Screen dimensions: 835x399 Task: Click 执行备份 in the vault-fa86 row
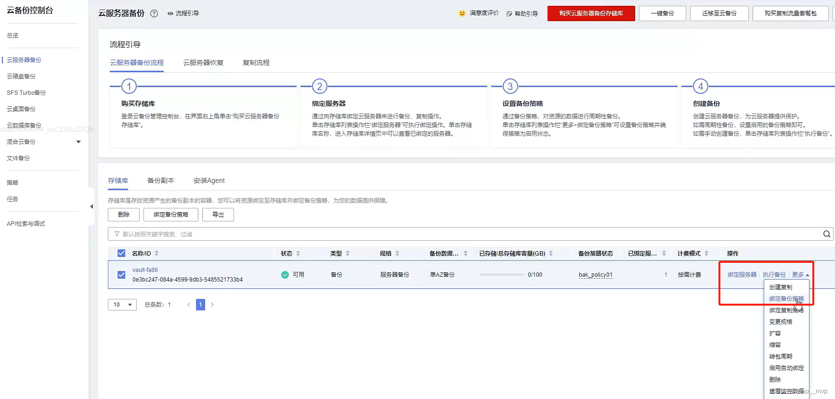(x=774, y=275)
